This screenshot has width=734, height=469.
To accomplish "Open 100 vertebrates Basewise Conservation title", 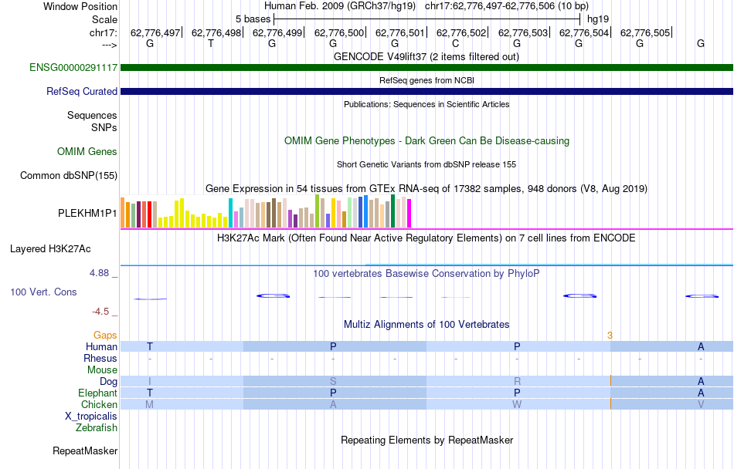I will [x=426, y=273].
